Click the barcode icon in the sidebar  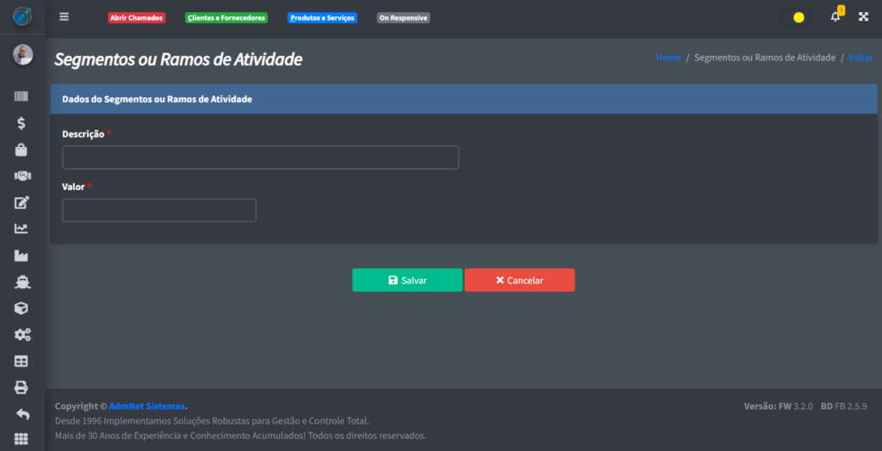coord(22,97)
